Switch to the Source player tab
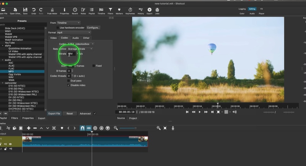Image resolution: width=306 pixels, height=166 pixels. point(121,118)
